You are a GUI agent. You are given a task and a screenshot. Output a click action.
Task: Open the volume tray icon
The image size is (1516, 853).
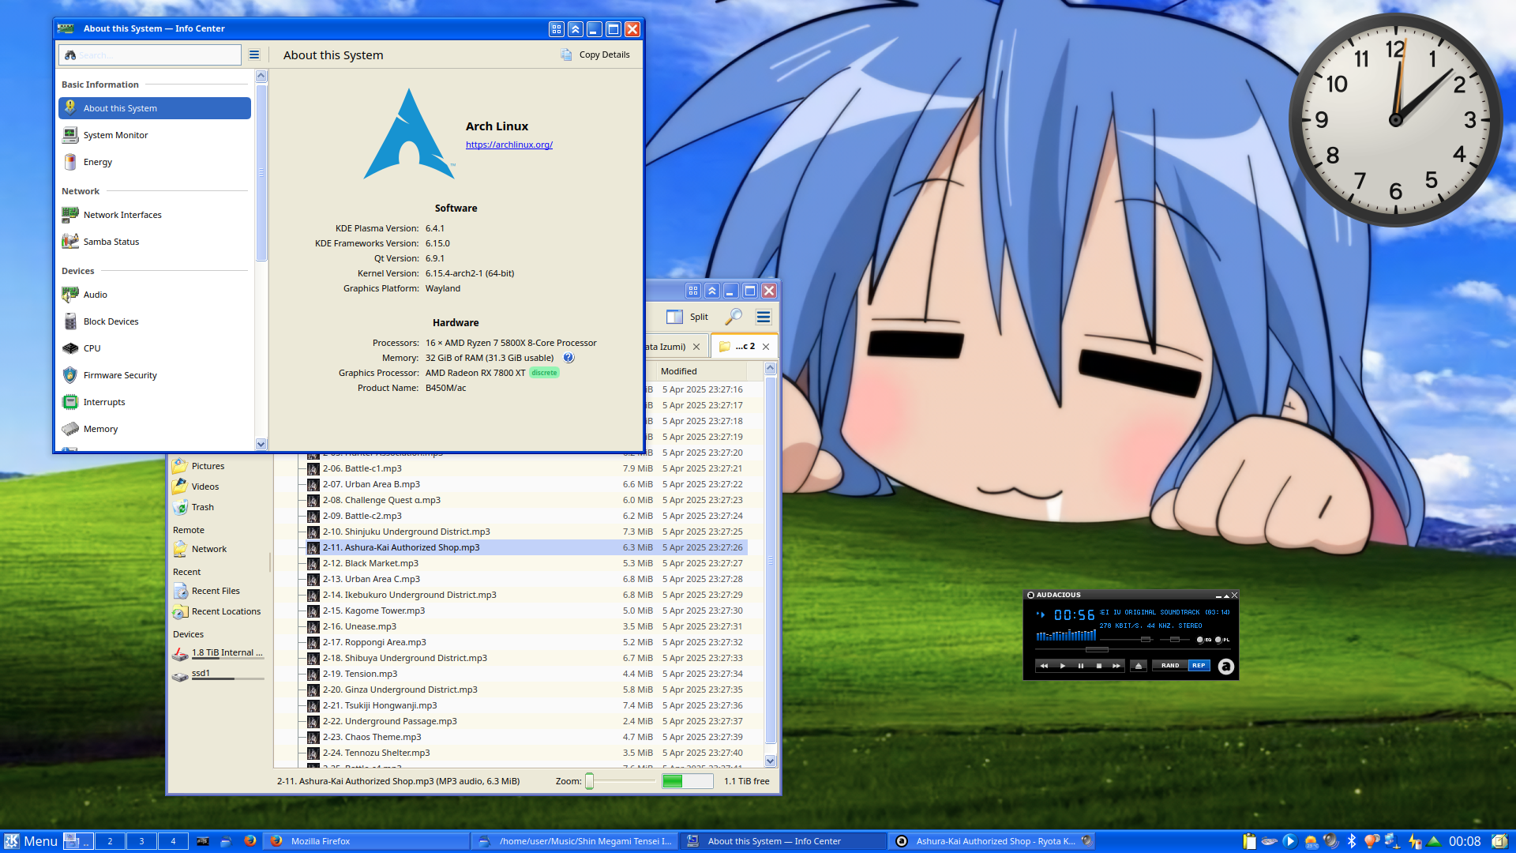[1331, 841]
